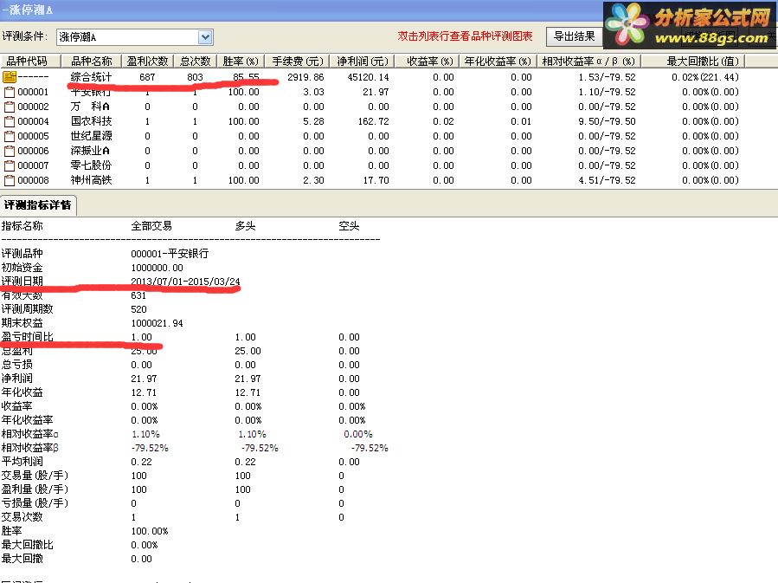Click the 9.50/-79.50 relative return cell
778x583 pixels.
[x=607, y=121]
